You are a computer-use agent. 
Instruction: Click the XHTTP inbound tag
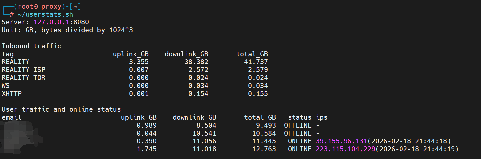tap(12, 94)
